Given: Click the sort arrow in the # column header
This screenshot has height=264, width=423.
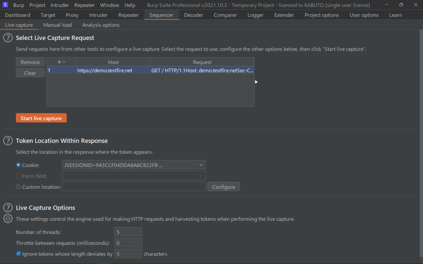Looking at the screenshot, I should tap(64, 62).
